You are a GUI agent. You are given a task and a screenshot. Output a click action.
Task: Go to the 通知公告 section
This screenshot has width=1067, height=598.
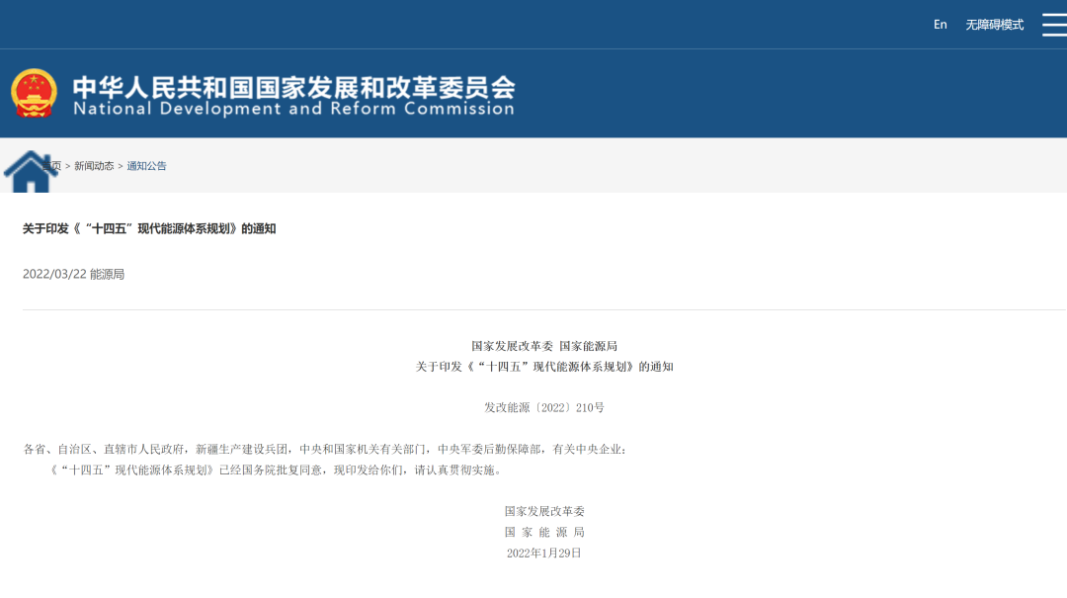(145, 166)
